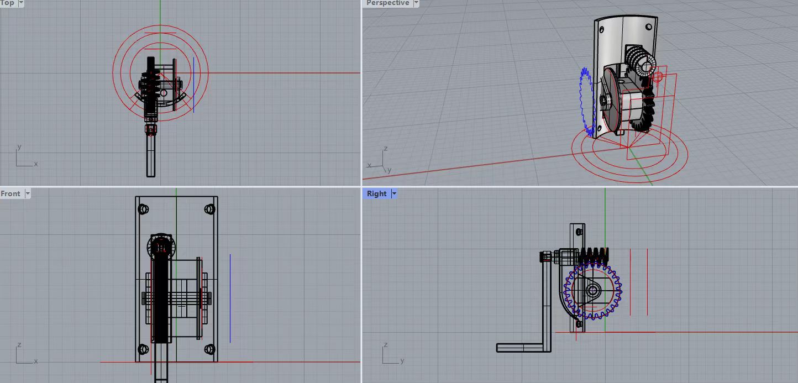Activate the Perspective viewport title
Image resolution: width=798 pixels, height=383 pixels.
(x=387, y=3)
